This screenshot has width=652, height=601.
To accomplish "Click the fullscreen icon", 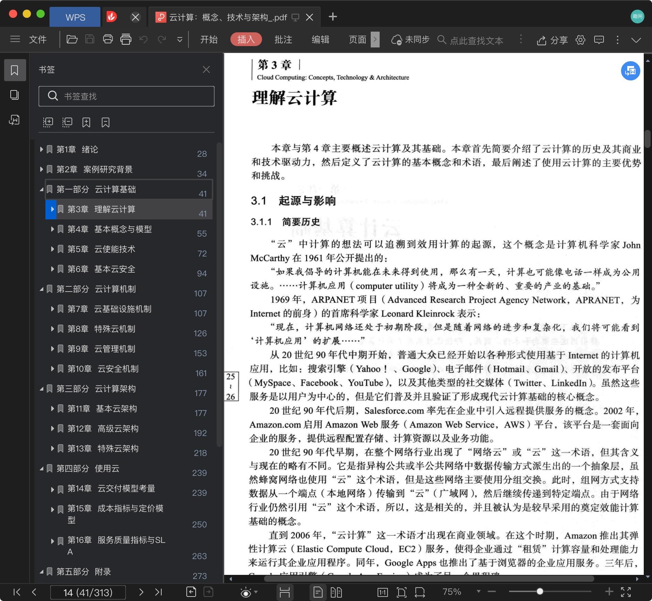I will (626, 592).
